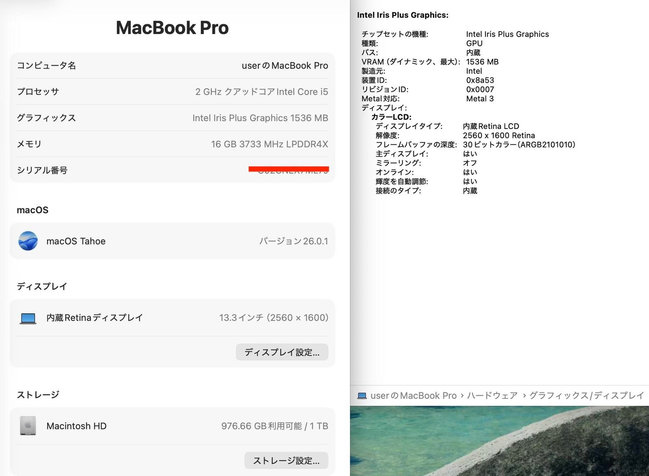This screenshot has width=649, height=476.
Task: Click the built-in Retina display laptop icon
Action: click(28, 318)
